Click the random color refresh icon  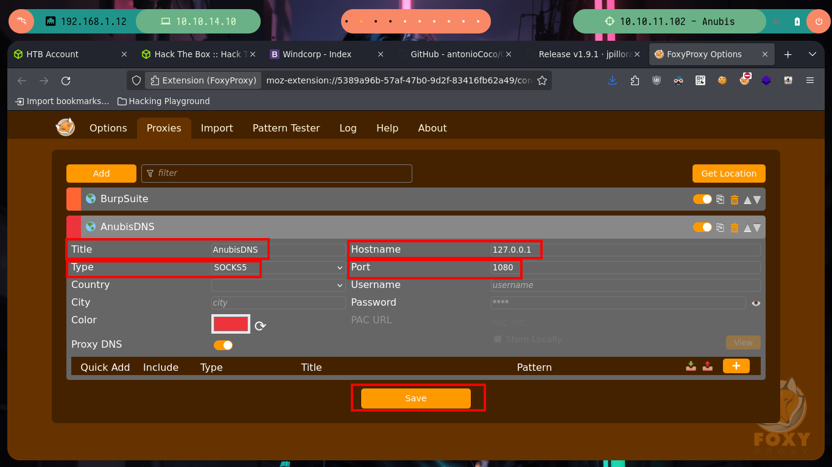[260, 326]
